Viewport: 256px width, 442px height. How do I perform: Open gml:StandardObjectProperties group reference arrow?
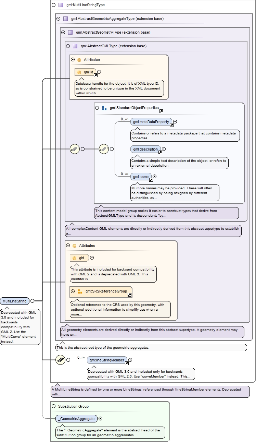tap(161, 111)
